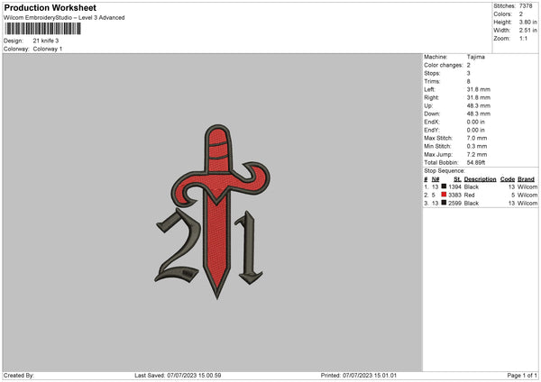Select the design name '21 knife 3'
The image size is (541, 382).
[46, 41]
